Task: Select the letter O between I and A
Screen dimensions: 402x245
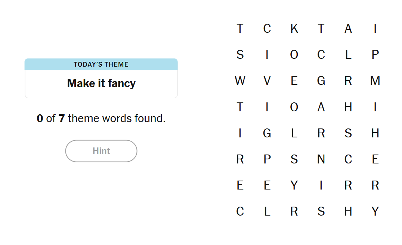Action: point(294,107)
